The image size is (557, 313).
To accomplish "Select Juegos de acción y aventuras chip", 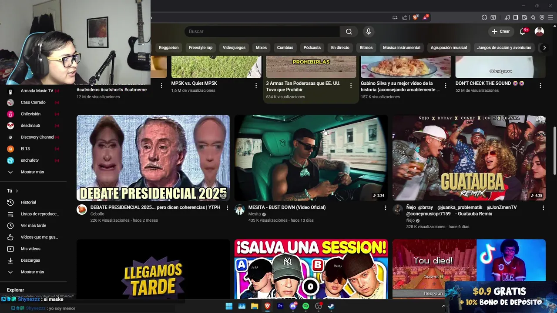I will tap(504, 47).
